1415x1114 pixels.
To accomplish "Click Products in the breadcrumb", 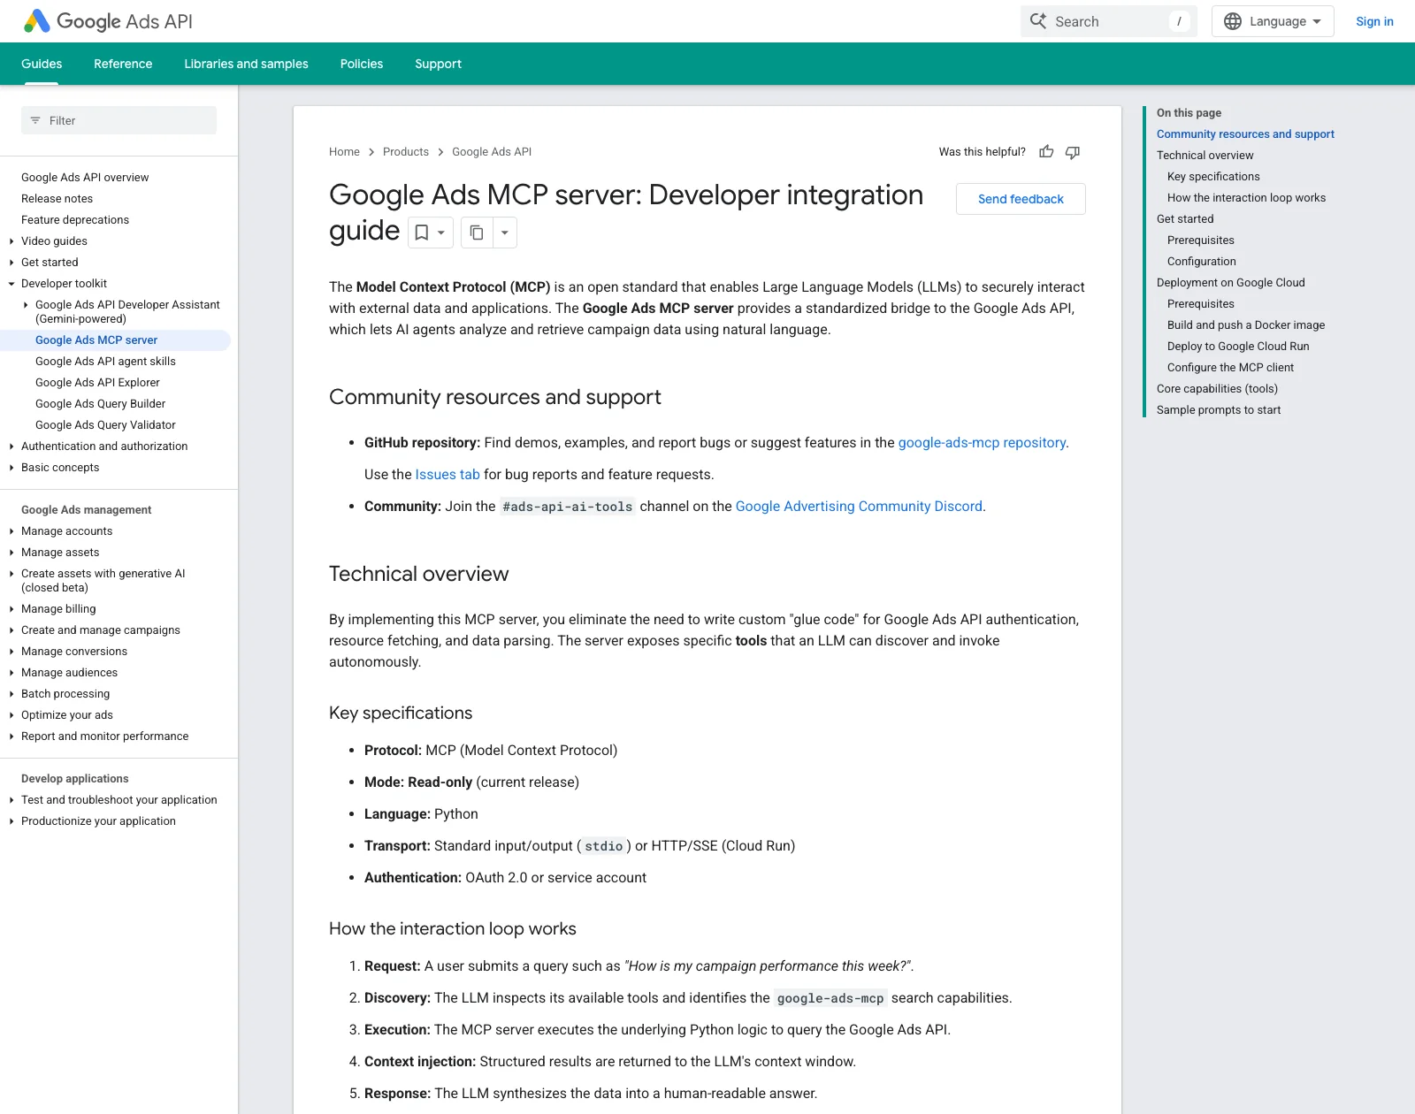I will coord(406,152).
